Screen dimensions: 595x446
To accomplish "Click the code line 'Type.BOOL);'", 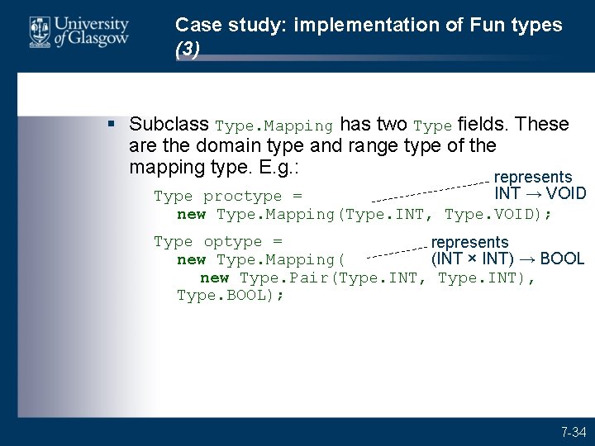I will pyautogui.click(x=231, y=295).
